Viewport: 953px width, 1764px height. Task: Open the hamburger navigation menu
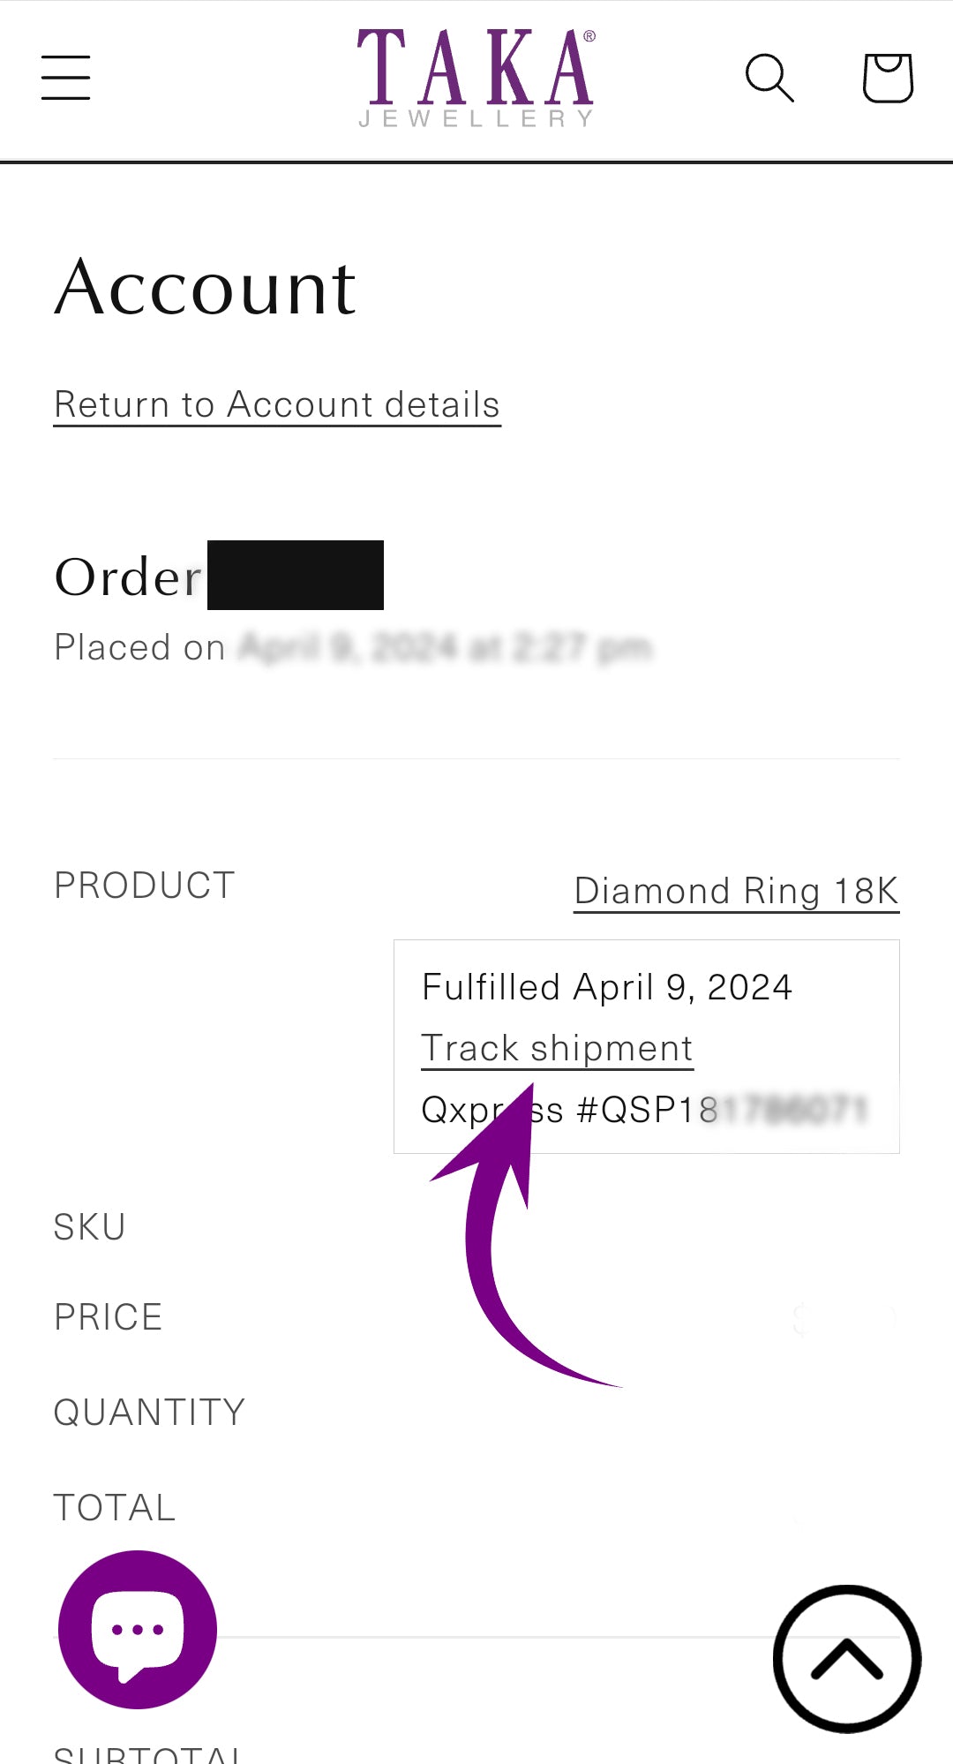click(x=66, y=78)
